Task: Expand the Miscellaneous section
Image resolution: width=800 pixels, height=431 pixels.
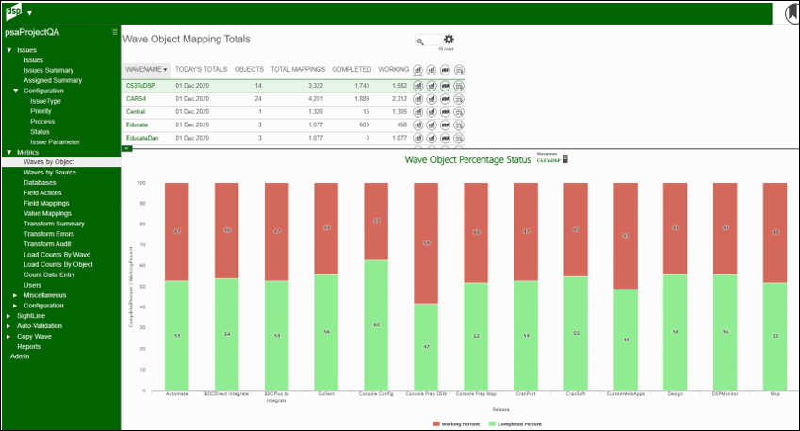Action: tap(15, 295)
